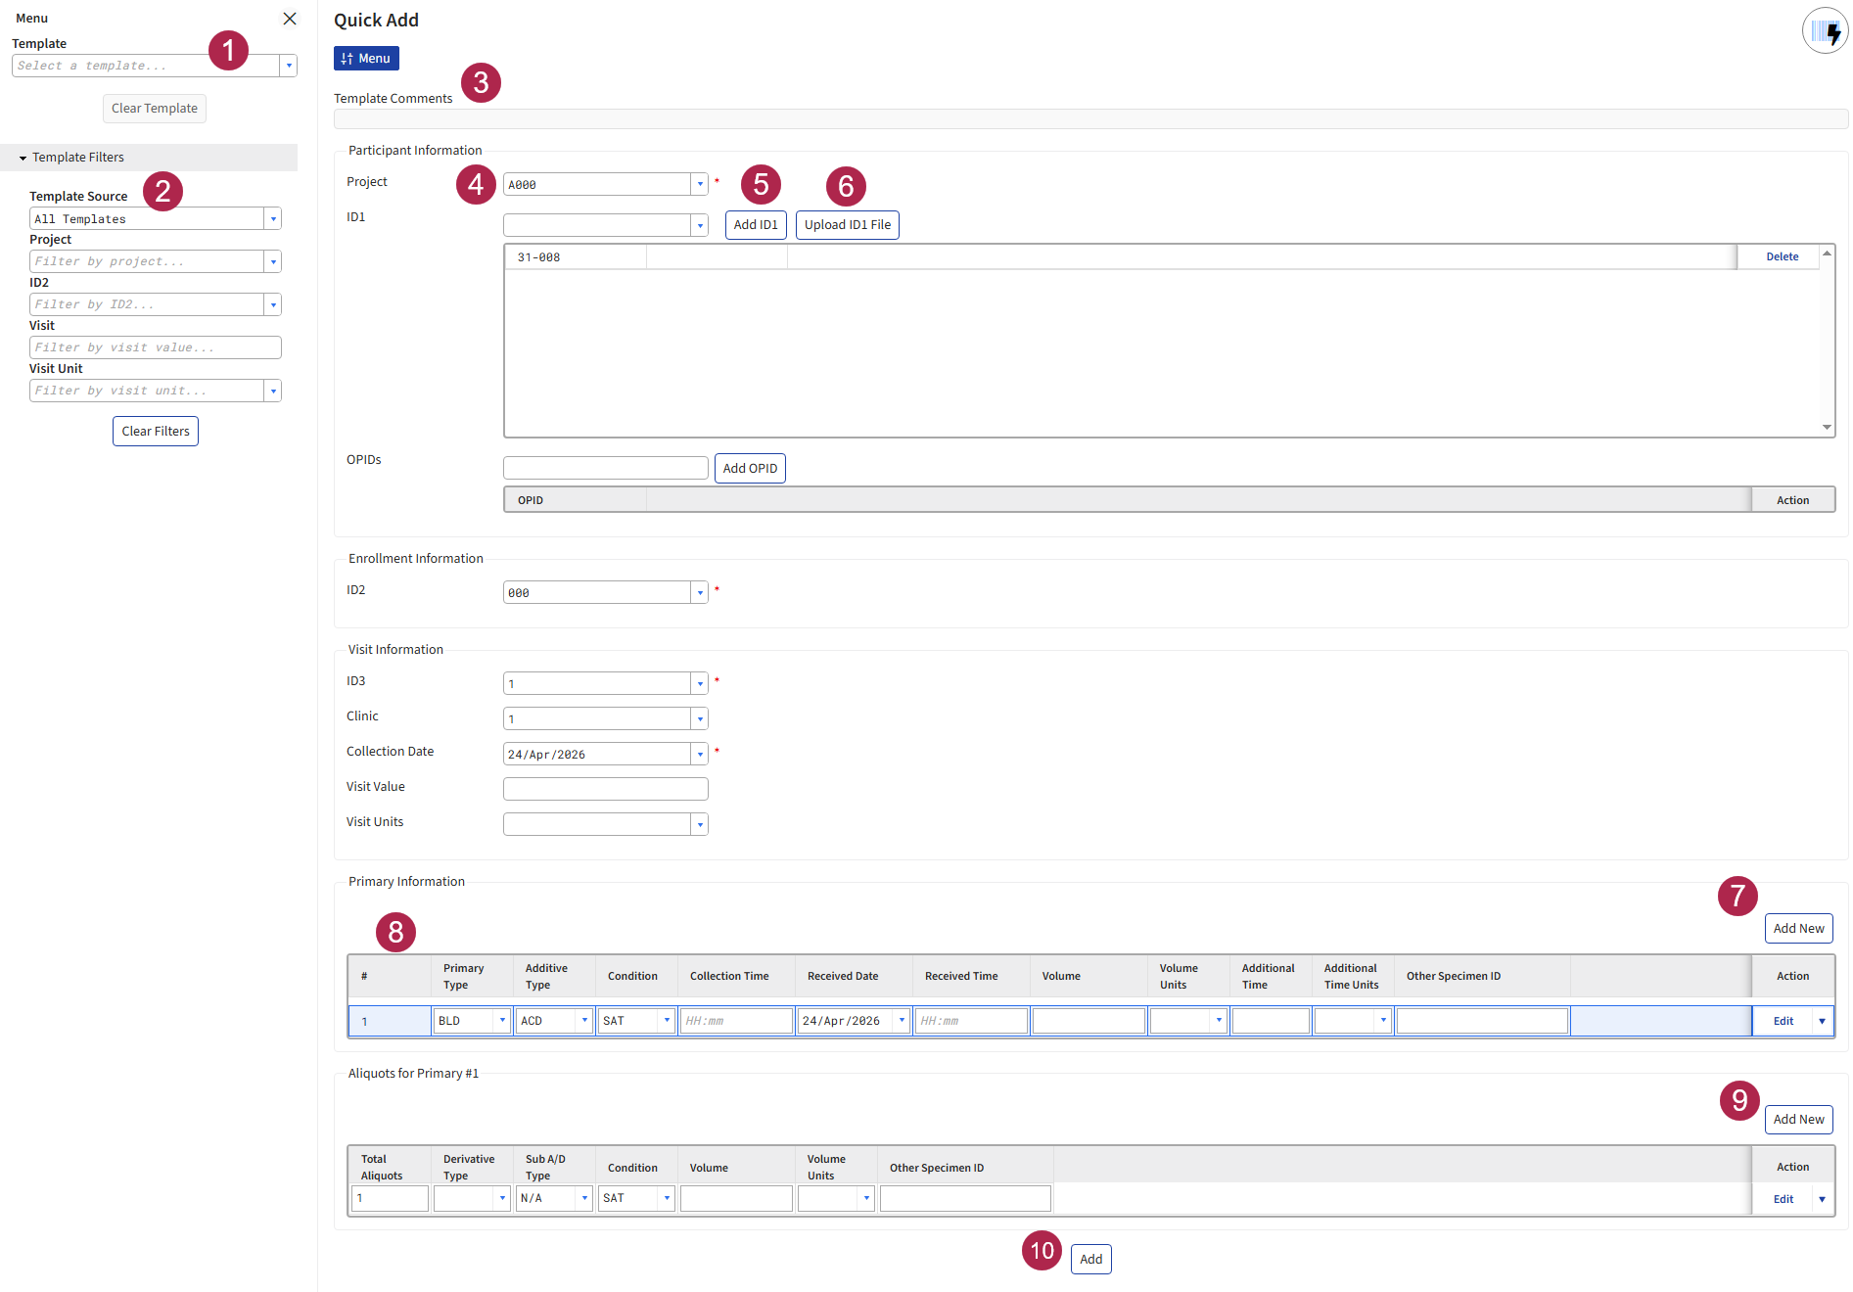Viewport: 1853px width, 1292px height.
Task: Click the Add button at bottom
Action: pos(1090,1260)
